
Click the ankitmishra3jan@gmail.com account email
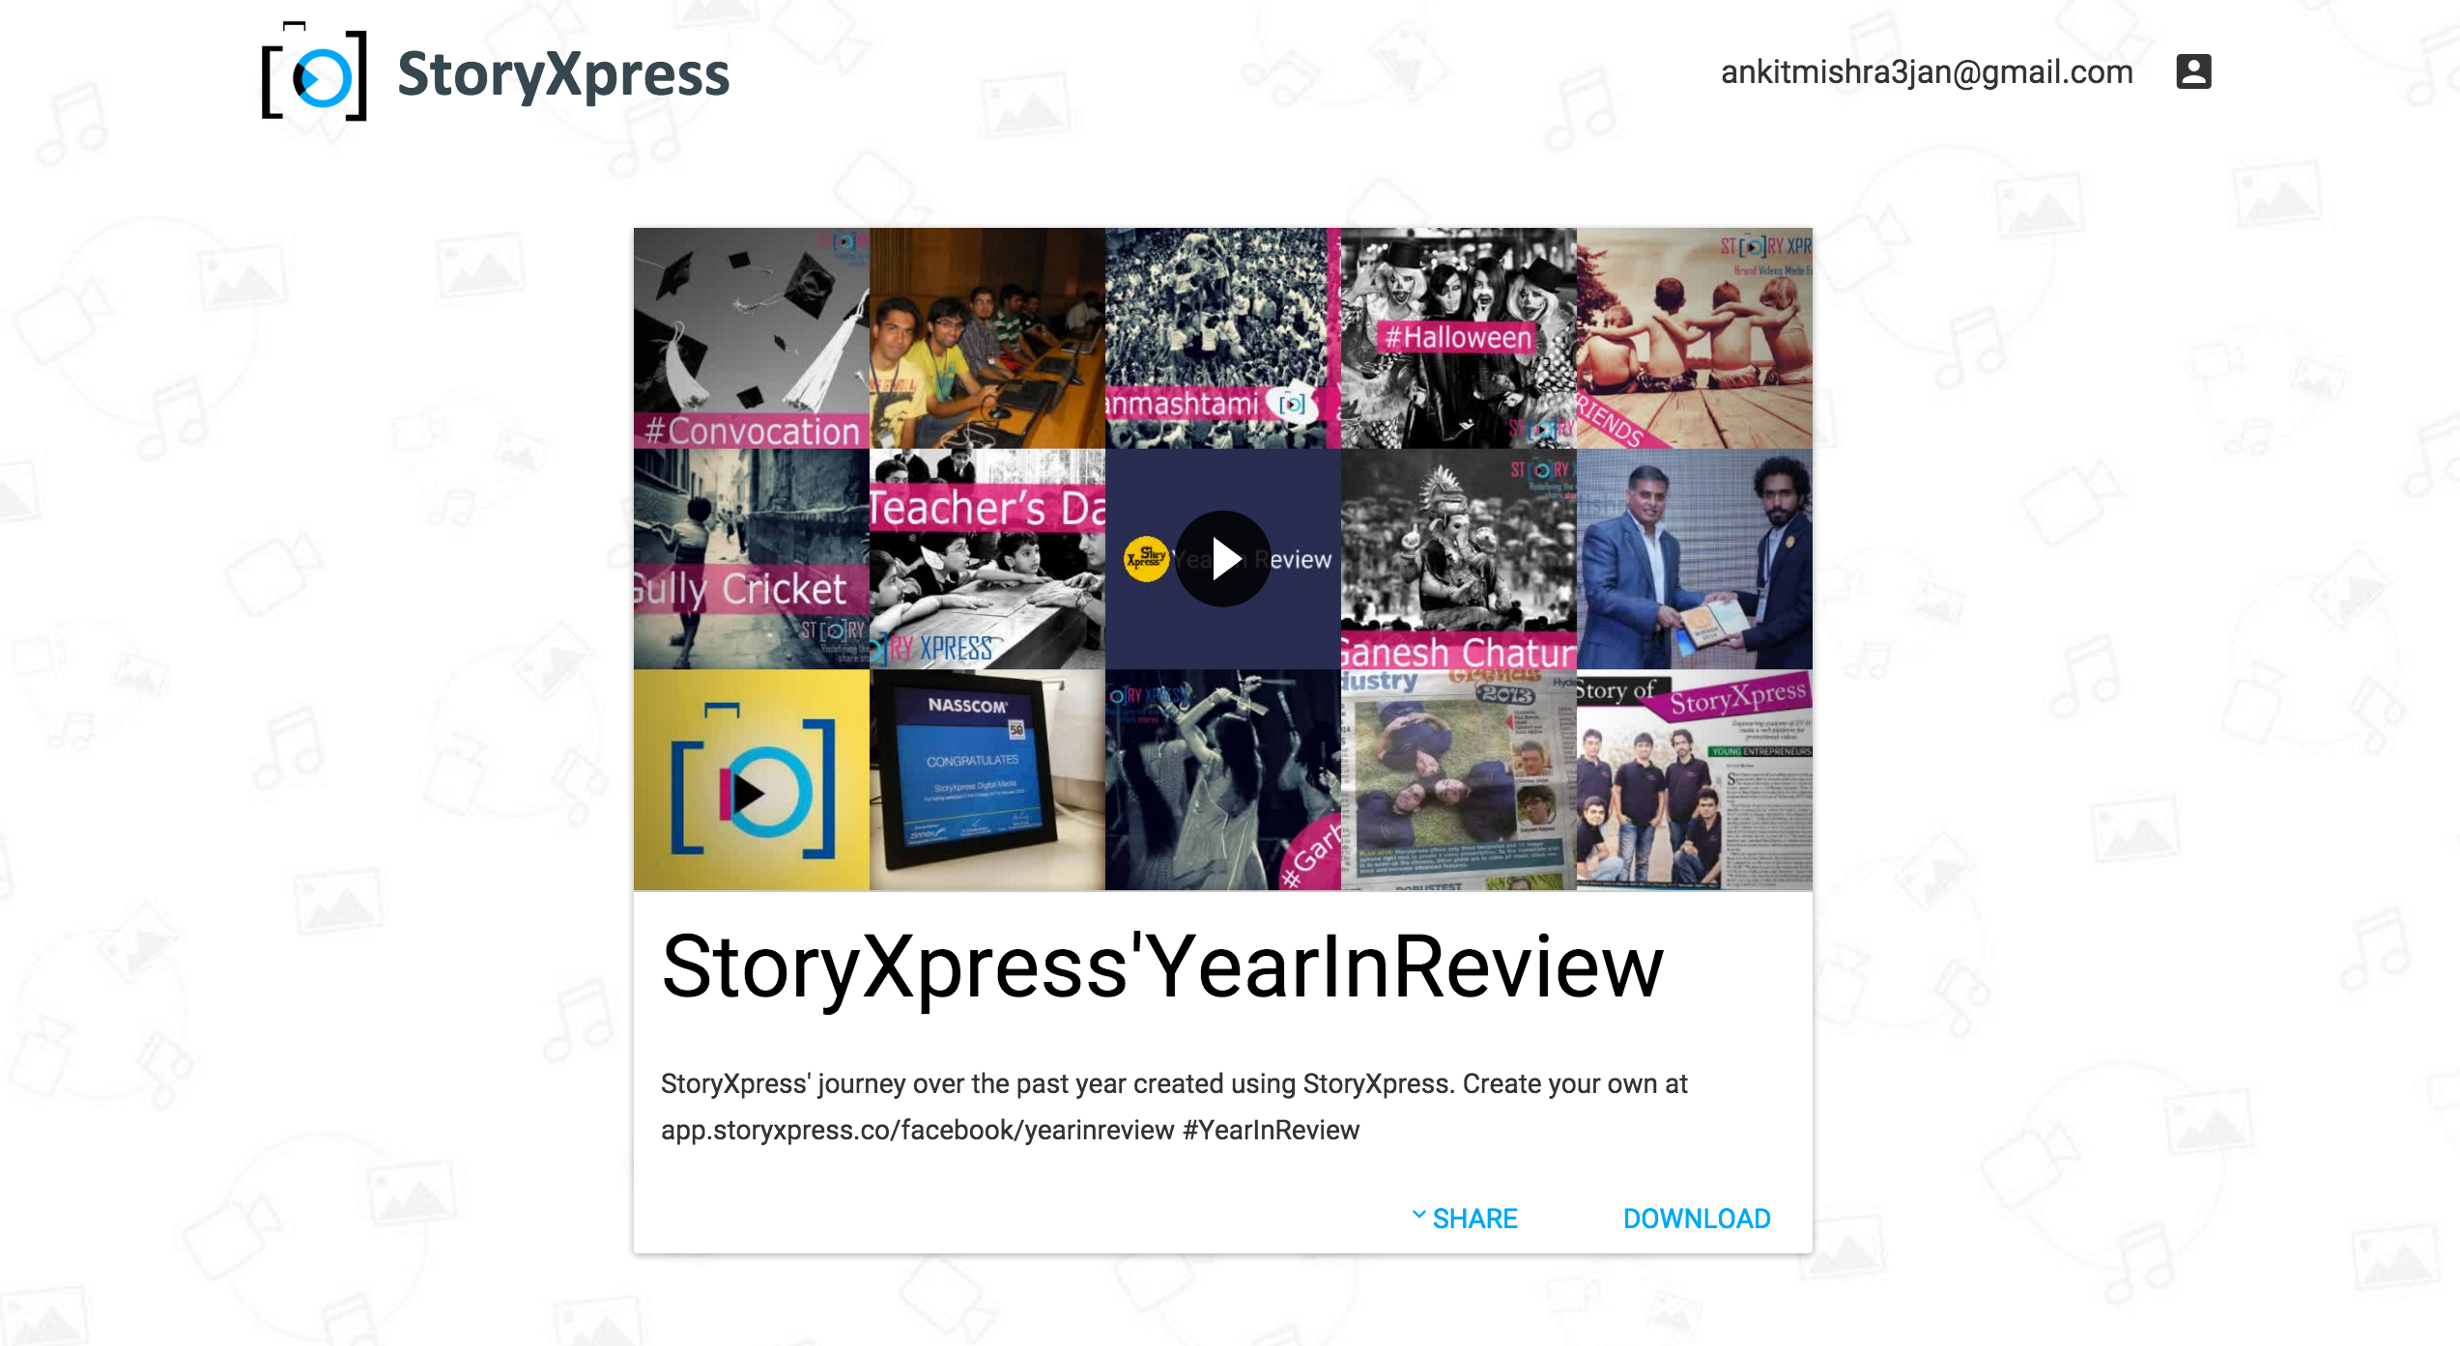coord(1927,71)
